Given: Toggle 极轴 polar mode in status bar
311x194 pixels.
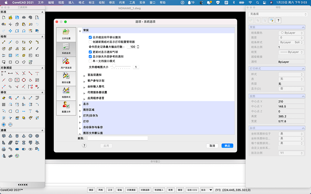Looking at the screenshot, I should coord(119,190).
